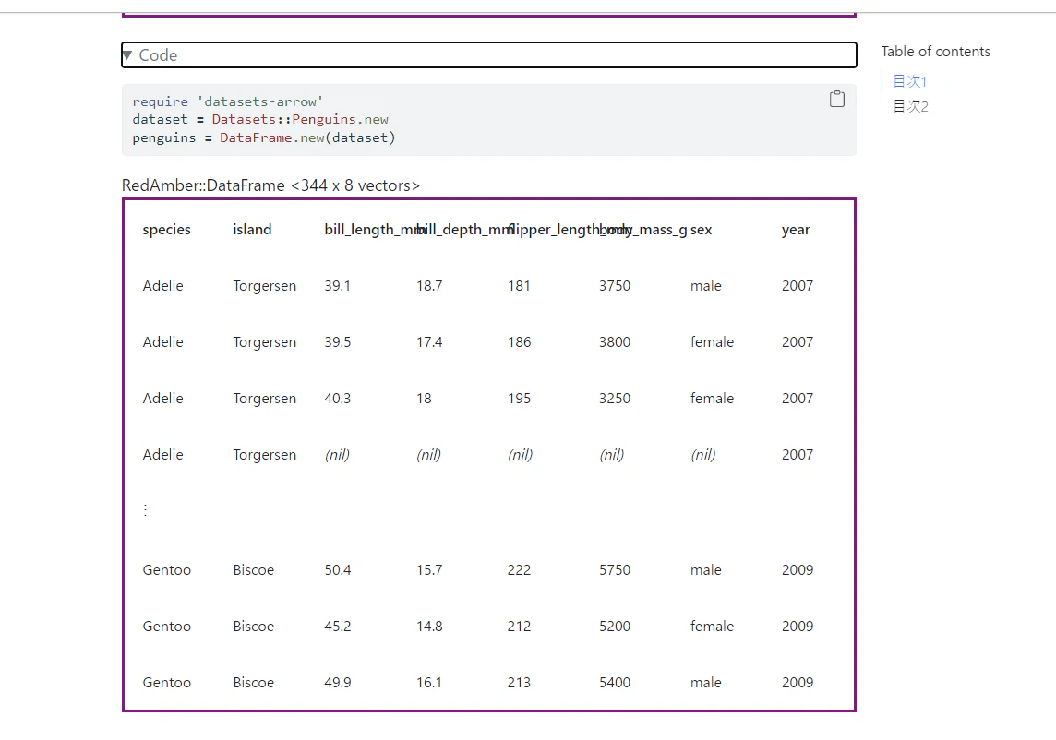1056x740 pixels.
Task: Click "Biscoe" in the row with 45.2
Action: [253, 627]
